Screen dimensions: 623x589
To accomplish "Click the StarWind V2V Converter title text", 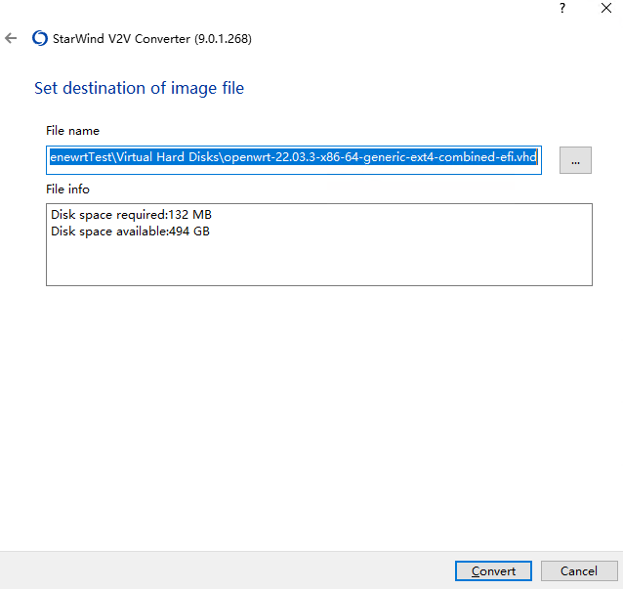I will [152, 39].
